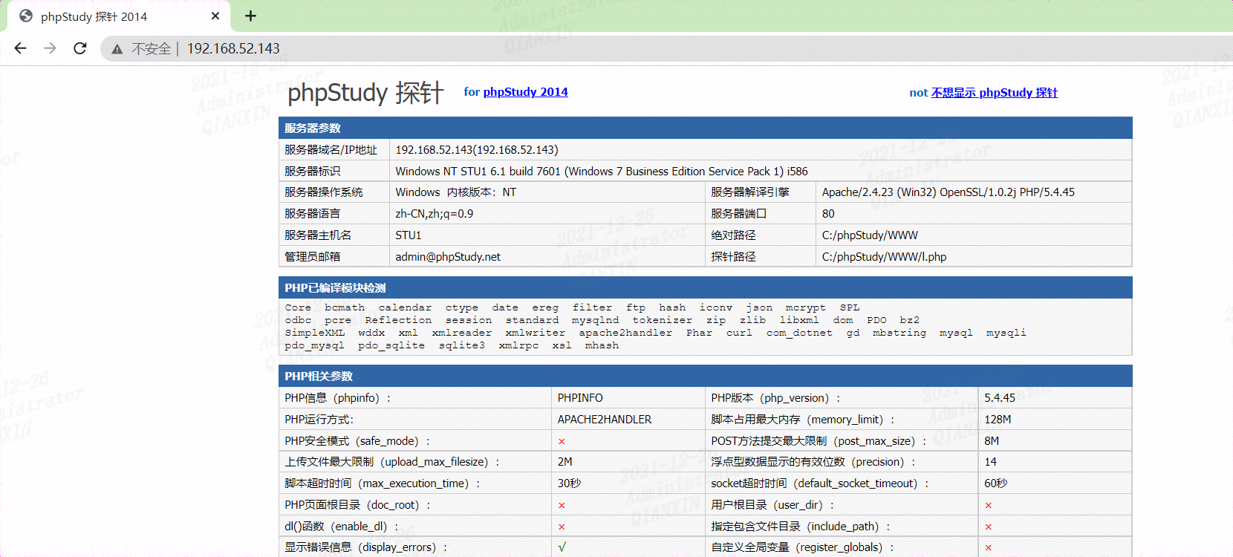Click the PHP安全模式 (safe_mode) label
Image resolution: width=1233 pixels, height=557 pixels.
pyautogui.click(x=357, y=441)
